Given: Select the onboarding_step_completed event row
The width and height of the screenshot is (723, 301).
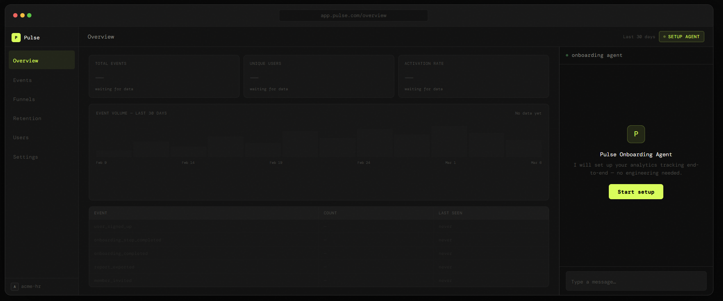Looking at the screenshot, I should pos(319,240).
